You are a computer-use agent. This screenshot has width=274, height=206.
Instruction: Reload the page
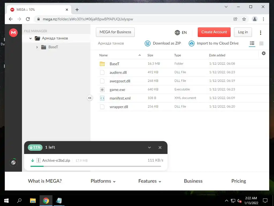tap(28, 19)
